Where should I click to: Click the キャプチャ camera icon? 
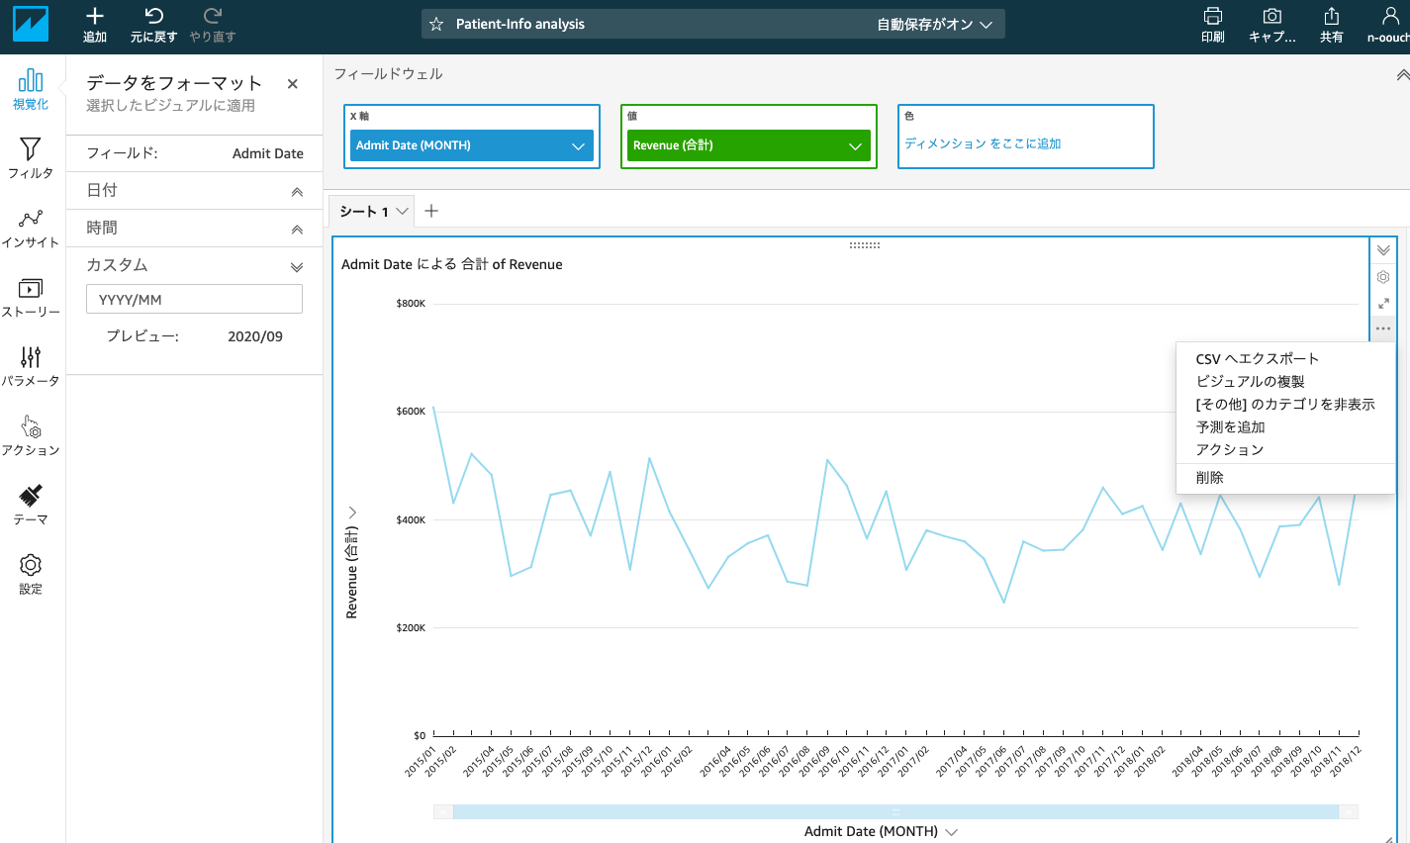pos(1272,16)
